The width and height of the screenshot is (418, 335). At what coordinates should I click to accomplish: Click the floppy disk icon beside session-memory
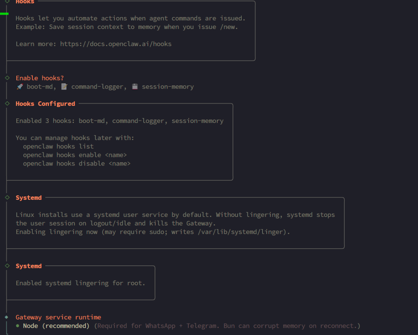(x=135, y=87)
